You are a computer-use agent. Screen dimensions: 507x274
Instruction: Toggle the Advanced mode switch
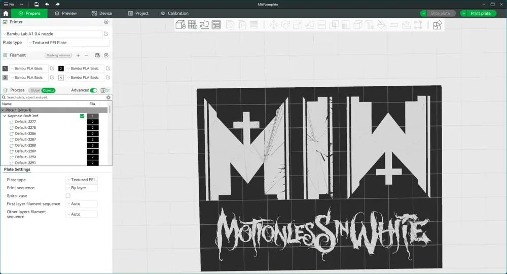click(93, 90)
